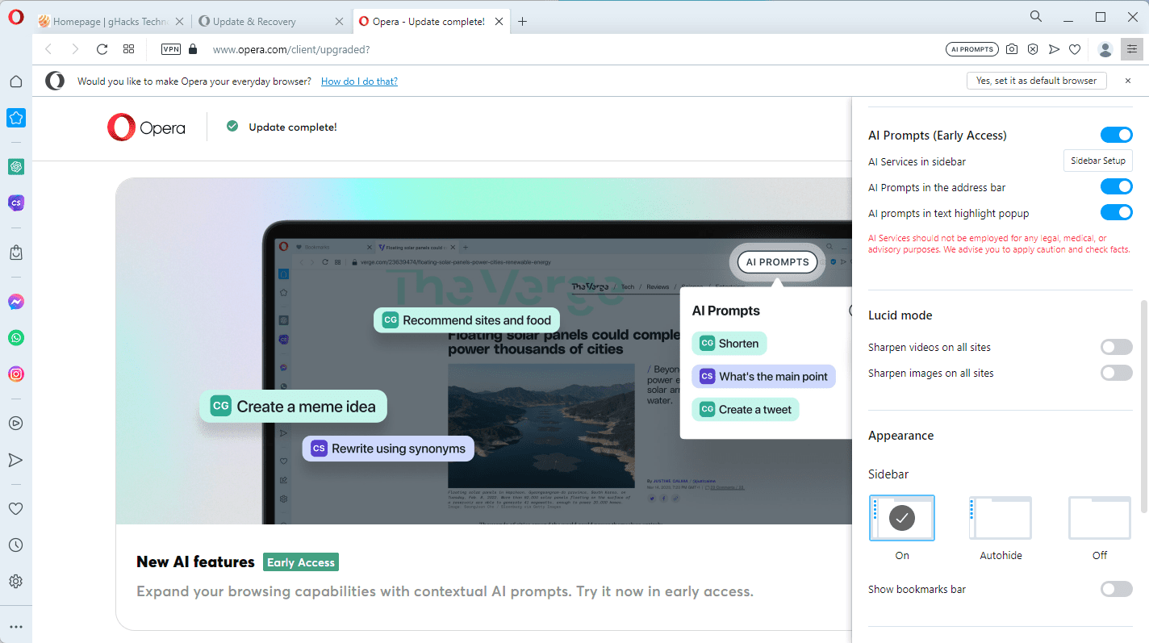Click the VPN badge in address bar
Viewport: 1149px width, 643px height.
point(171,49)
